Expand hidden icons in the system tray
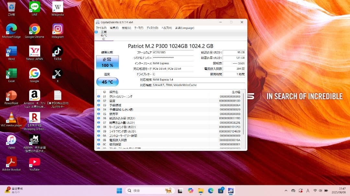 click(x=286, y=191)
